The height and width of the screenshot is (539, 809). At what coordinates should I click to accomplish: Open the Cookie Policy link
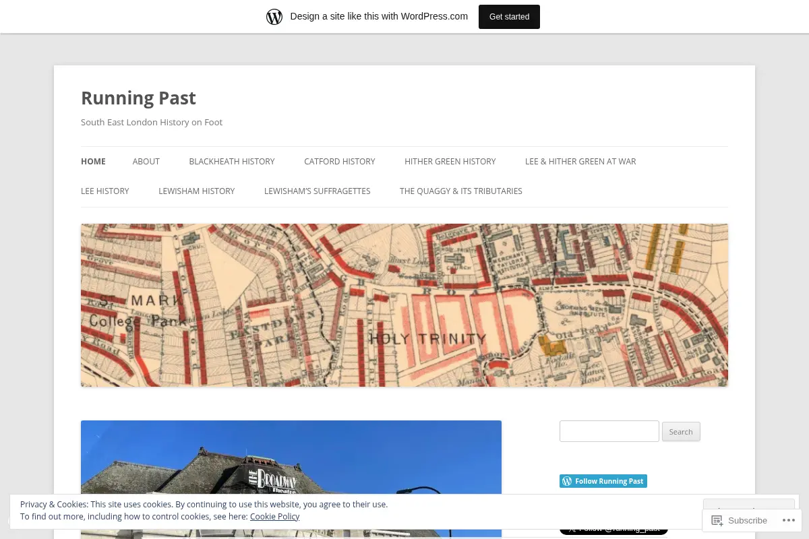274,517
